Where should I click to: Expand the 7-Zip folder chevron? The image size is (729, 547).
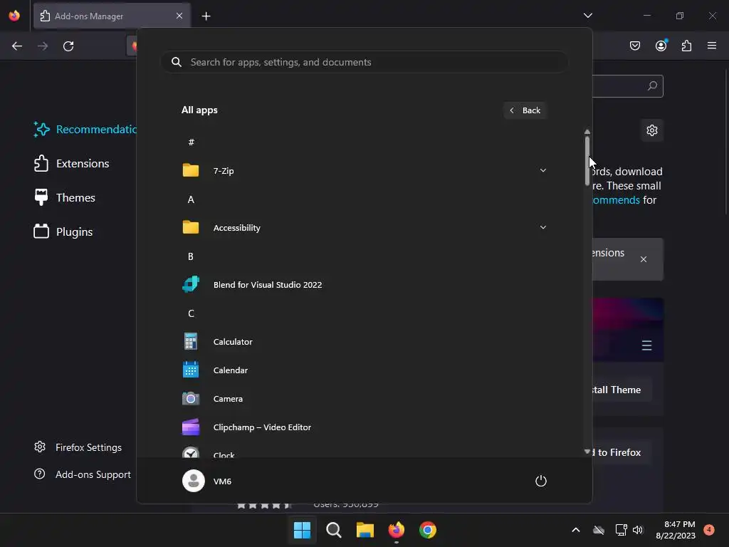coord(543,170)
